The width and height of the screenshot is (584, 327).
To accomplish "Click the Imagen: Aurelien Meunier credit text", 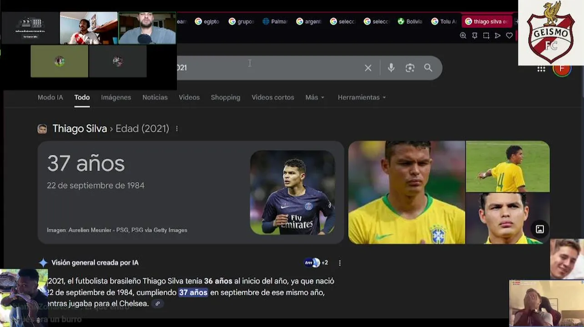I will pyautogui.click(x=117, y=230).
